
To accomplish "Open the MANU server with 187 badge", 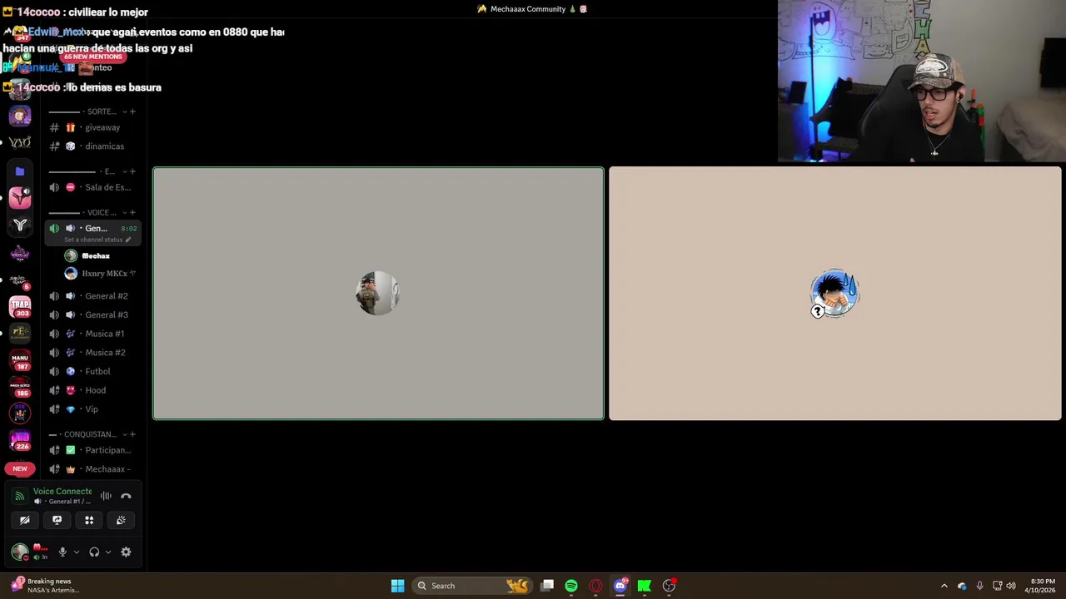I will (20, 359).
